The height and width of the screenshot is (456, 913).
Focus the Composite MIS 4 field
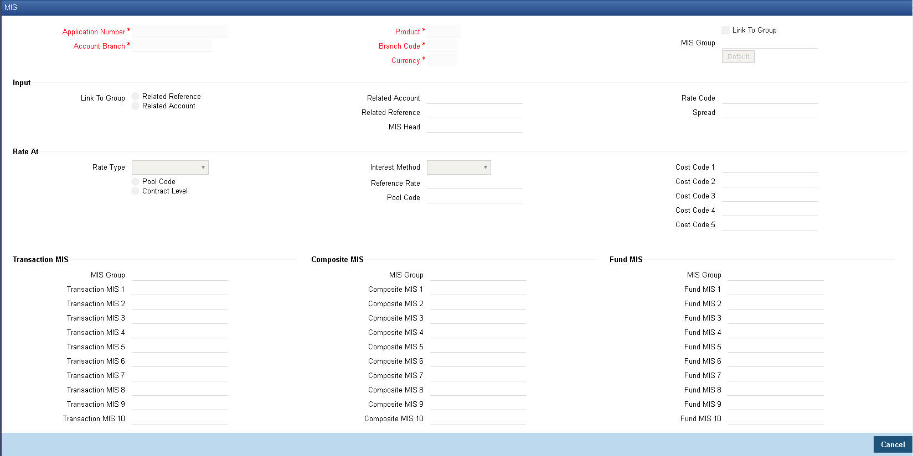point(478,332)
